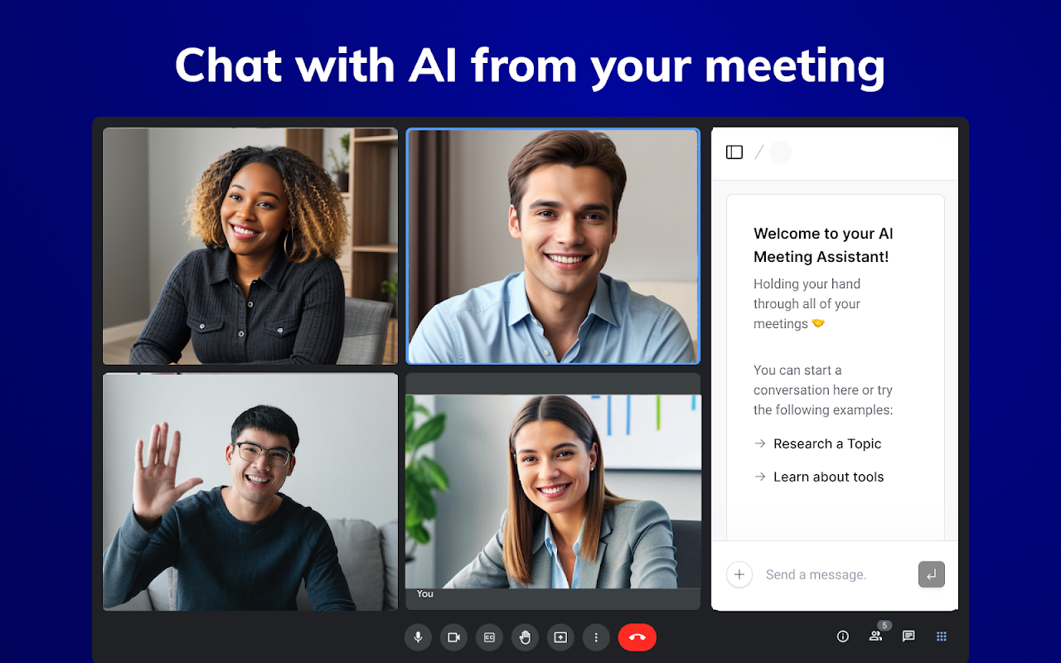Screen dimensions: 1061x663
Task: Open the activities grid icon
Action: (x=942, y=636)
